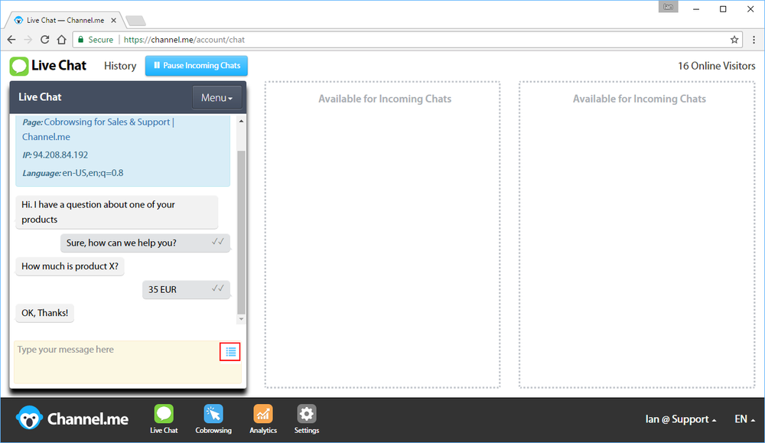Open Cobrowsing from the bottom bar
This screenshot has height=443, width=765.
click(213, 415)
